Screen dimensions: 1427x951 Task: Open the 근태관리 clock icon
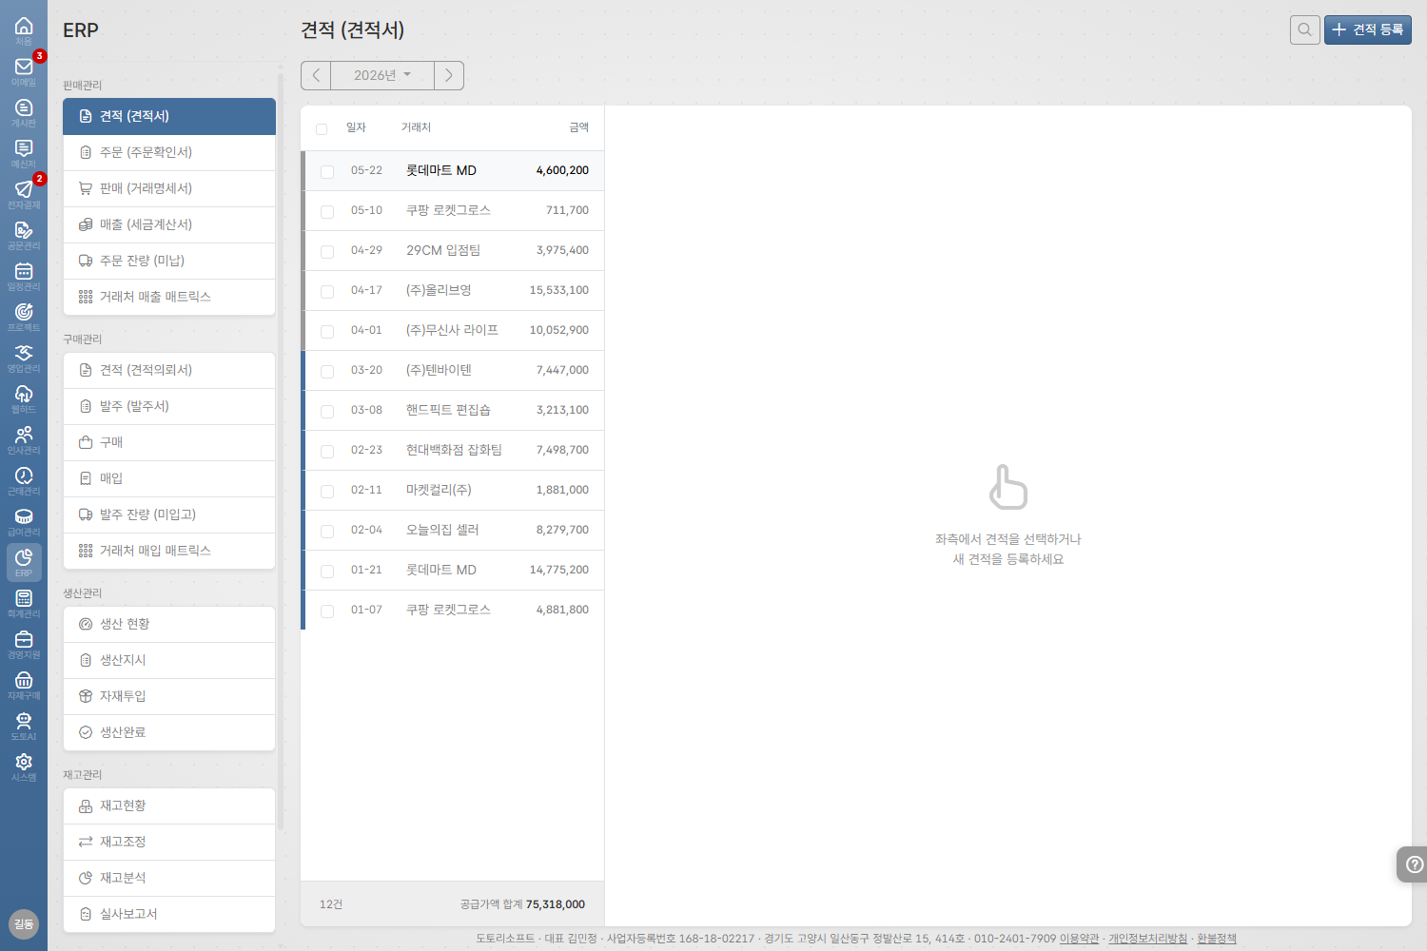[24, 480]
